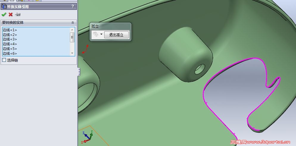Select 边线<1> in the entity list
This screenshot has height=146, width=296.
10,30
